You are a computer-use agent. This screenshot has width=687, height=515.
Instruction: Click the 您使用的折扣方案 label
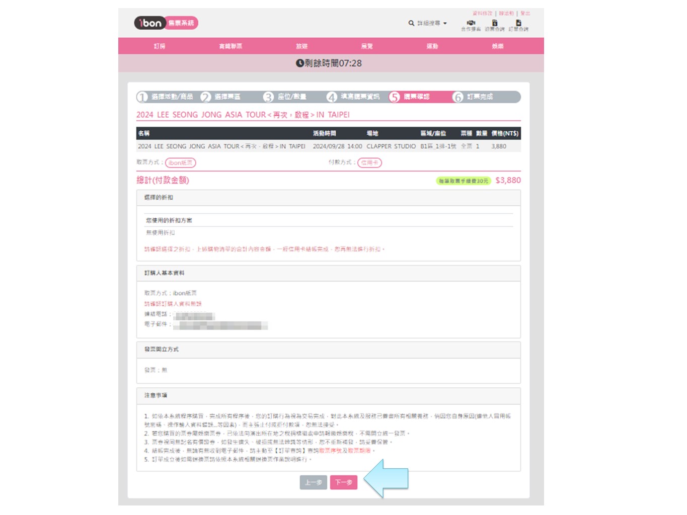pyautogui.click(x=169, y=220)
